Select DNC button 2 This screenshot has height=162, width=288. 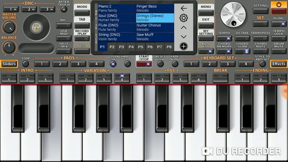(29, 9)
